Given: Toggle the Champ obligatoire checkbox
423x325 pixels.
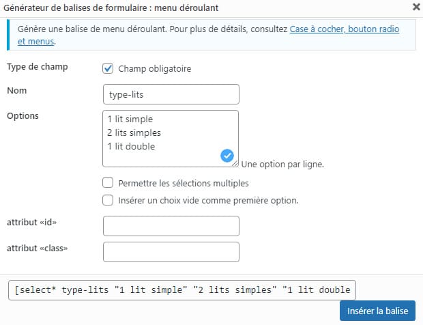Looking at the screenshot, I should coord(108,68).
